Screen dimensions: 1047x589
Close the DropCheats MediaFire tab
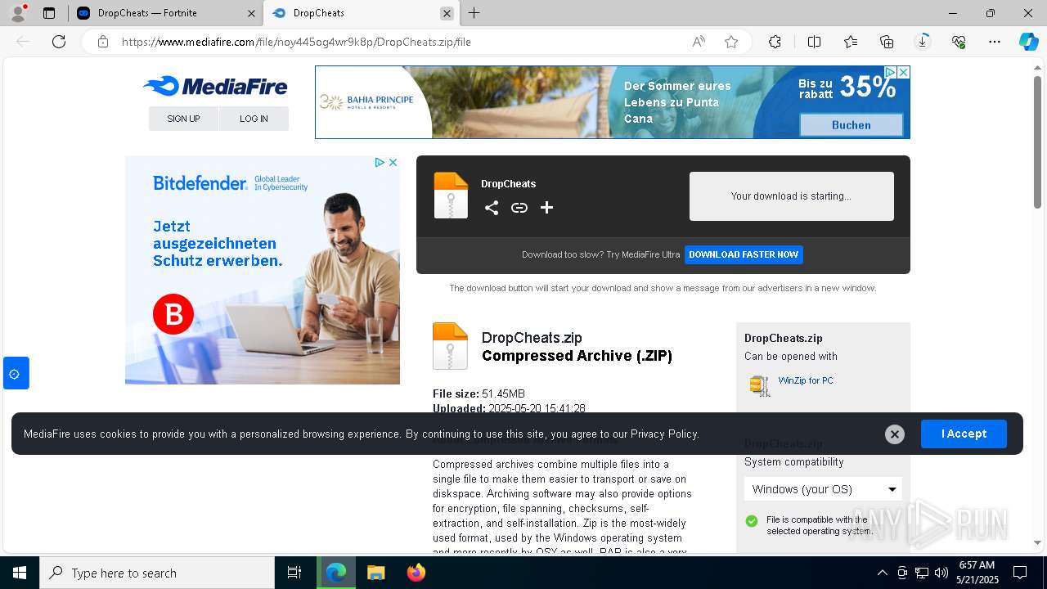[x=447, y=13]
